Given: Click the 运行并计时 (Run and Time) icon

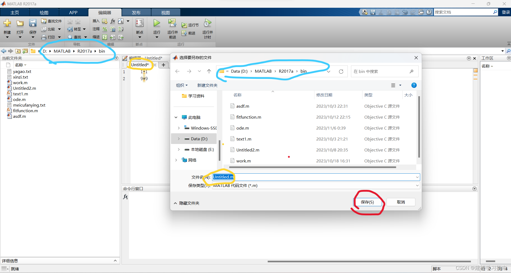Looking at the screenshot, I should 207,23.
